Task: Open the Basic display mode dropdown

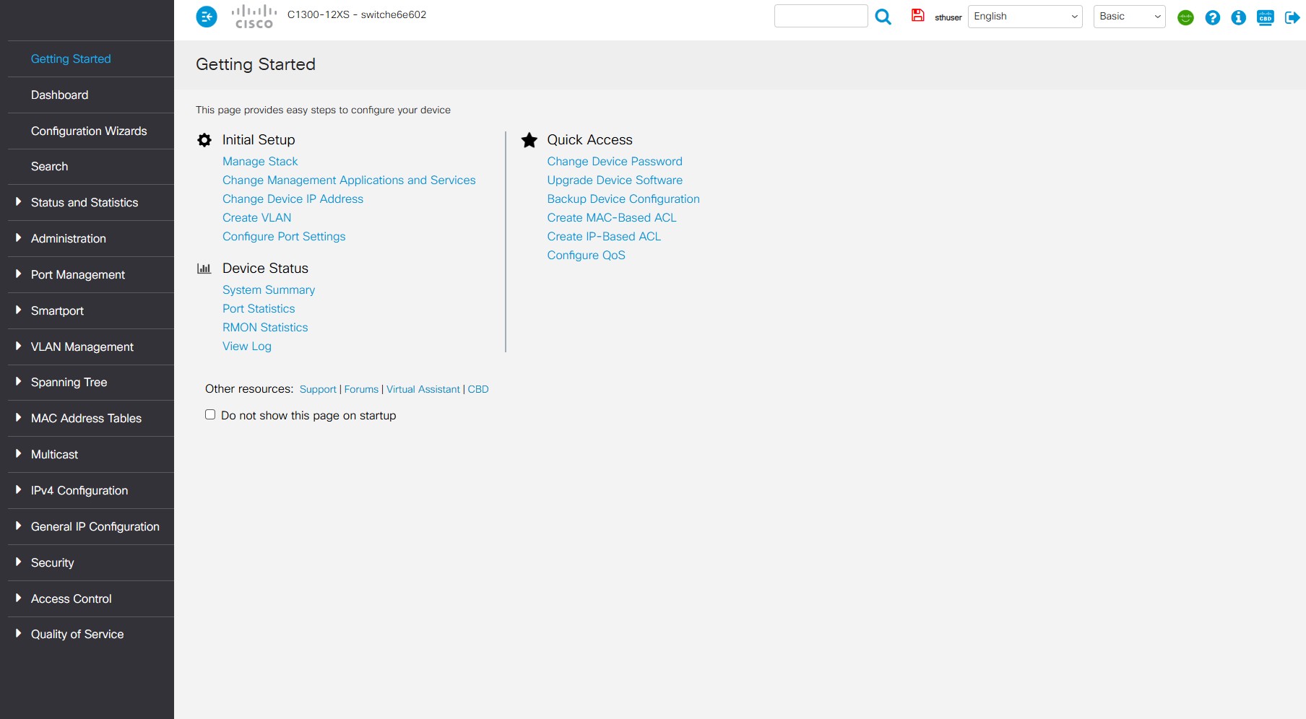Action: (1129, 17)
